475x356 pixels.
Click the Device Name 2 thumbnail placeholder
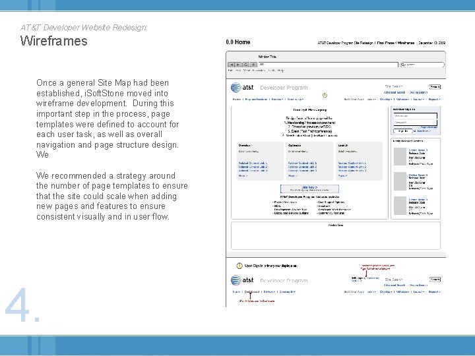click(400, 181)
